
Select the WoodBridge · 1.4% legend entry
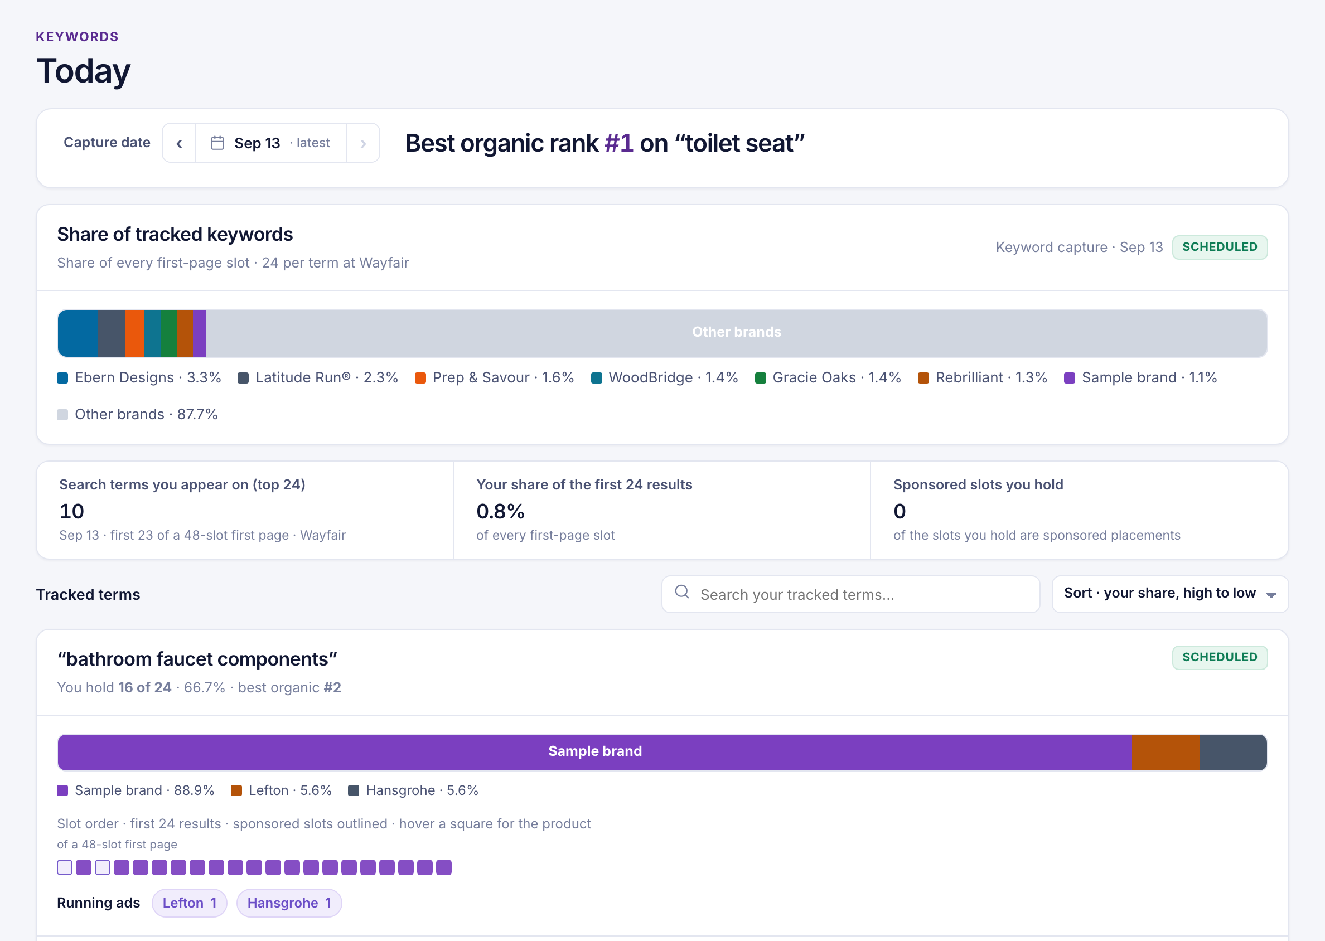click(x=664, y=378)
